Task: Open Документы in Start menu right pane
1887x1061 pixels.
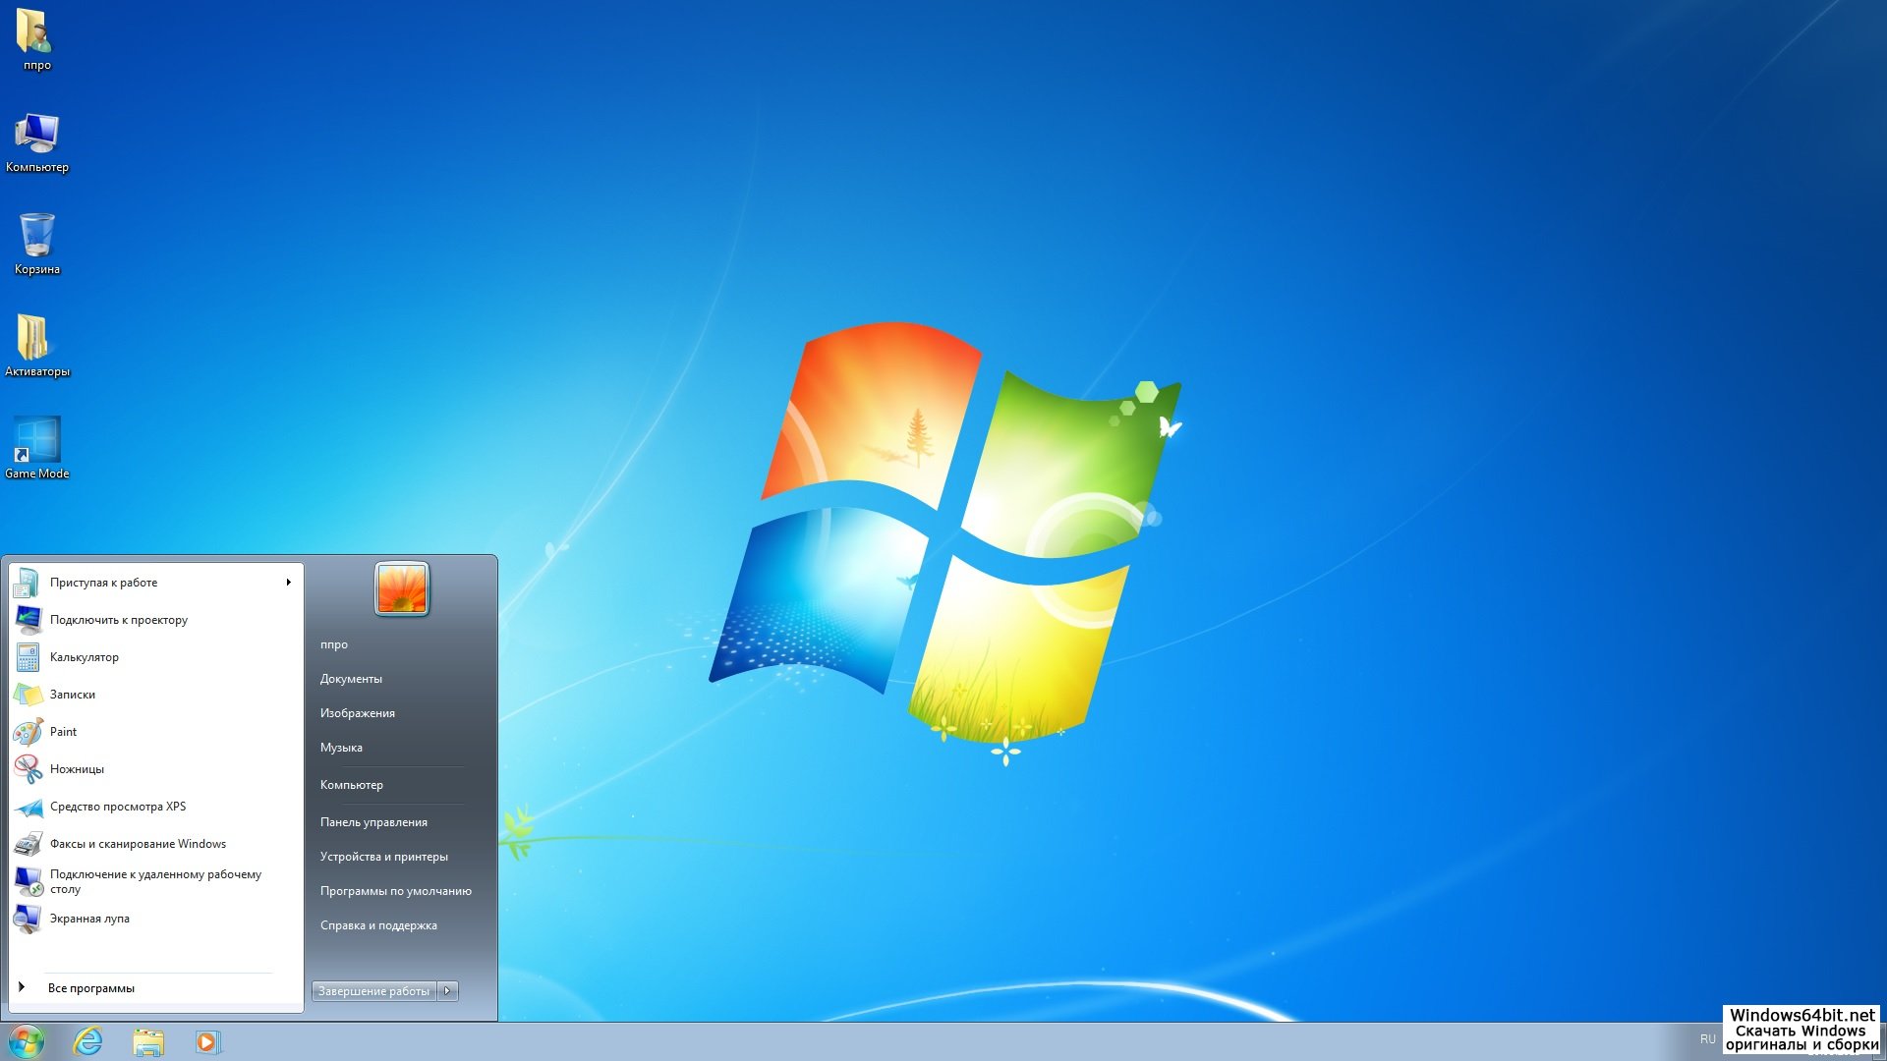Action: point(351,679)
